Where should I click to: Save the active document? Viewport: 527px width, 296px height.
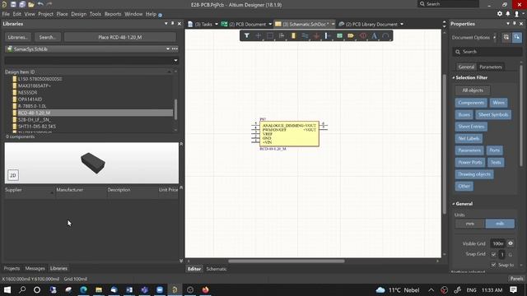13,4
